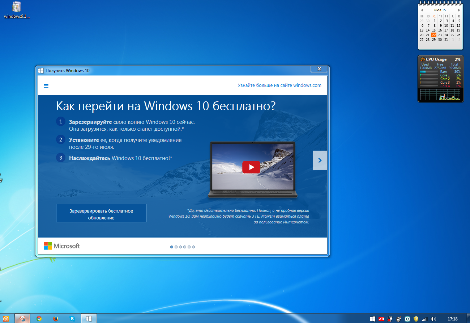The width and height of the screenshot is (470, 323).
Task: Launch Firefox from the taskbar
Action: (x=56, y=319)
